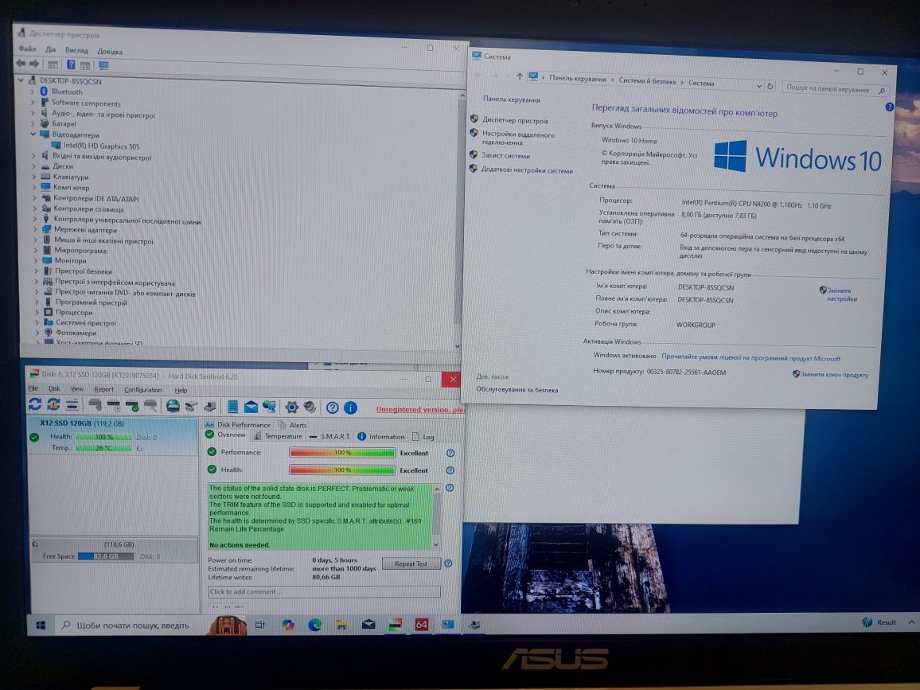This screenshot has height=690, width=920.
Task: Click the Configuration gear icon in Hard Disk Sentinel
Action: 291,407
